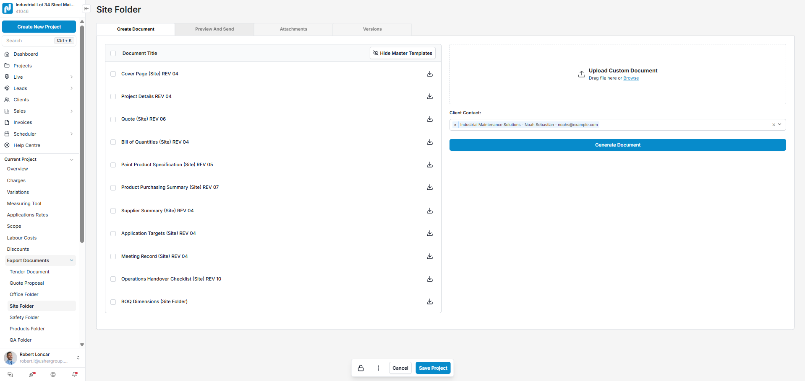Click the lock icon in the bottom toolbar

click(361, 368)
